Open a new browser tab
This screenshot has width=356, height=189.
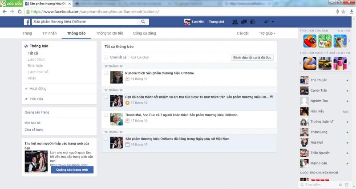77,4
